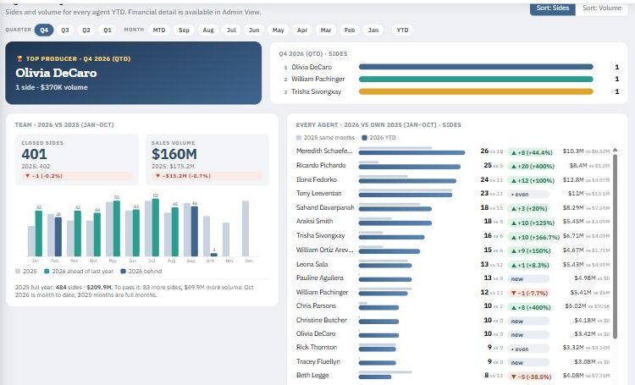Select agent row Chris Parsons
This screenshot has height=385, width=635.
[x=453, y=306]
